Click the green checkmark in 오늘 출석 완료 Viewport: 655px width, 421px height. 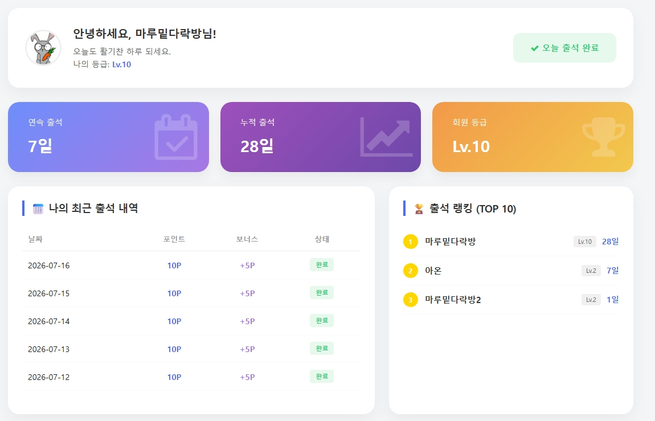(534, 48)
